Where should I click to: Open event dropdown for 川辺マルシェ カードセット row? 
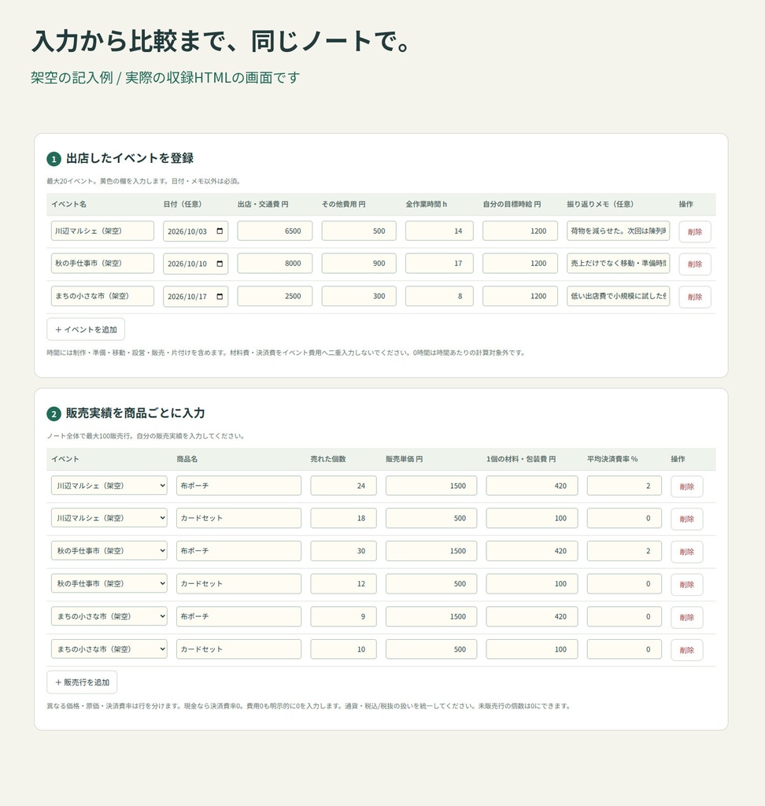point(109,518)
